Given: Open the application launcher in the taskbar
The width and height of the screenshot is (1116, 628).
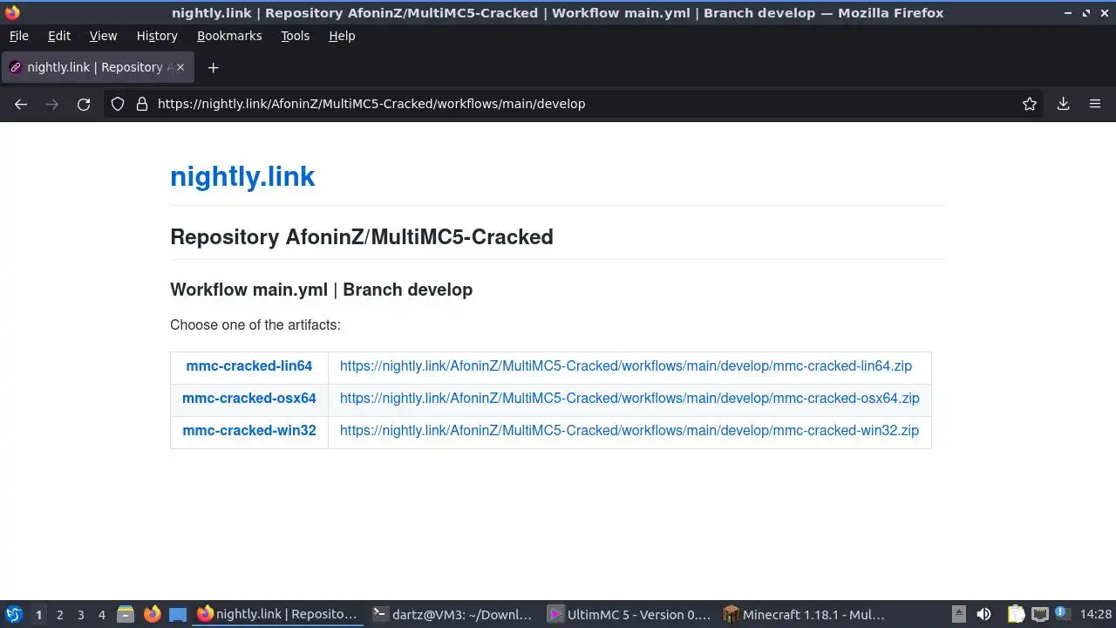Looking at the screenshot, I should 14,615.
